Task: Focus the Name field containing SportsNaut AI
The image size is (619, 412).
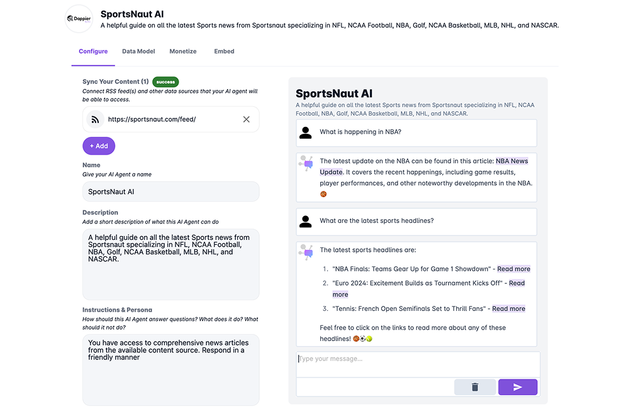Action: click(171, 192)
